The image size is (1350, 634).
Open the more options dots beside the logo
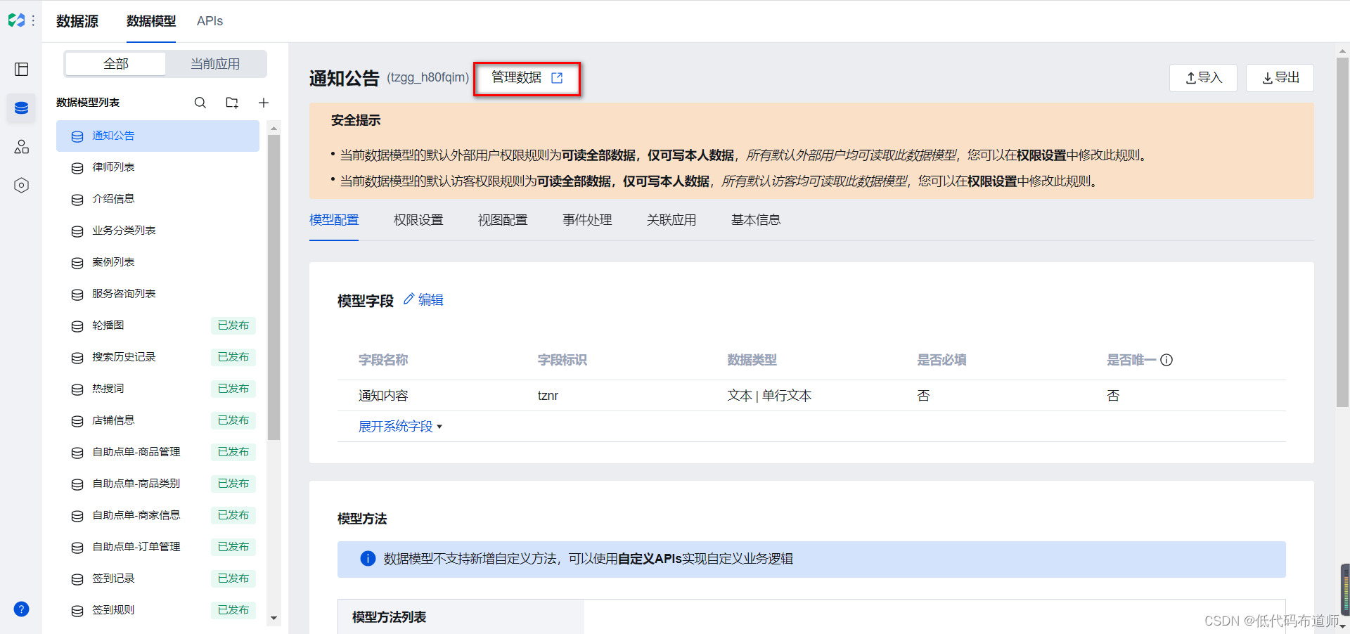coord(33,21)
